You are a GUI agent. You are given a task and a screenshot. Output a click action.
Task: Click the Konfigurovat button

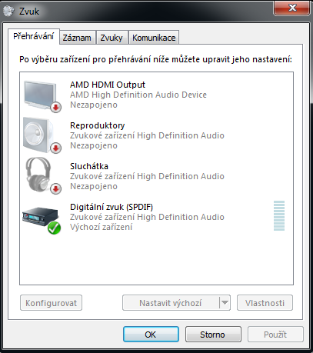[x=51, y=303]
